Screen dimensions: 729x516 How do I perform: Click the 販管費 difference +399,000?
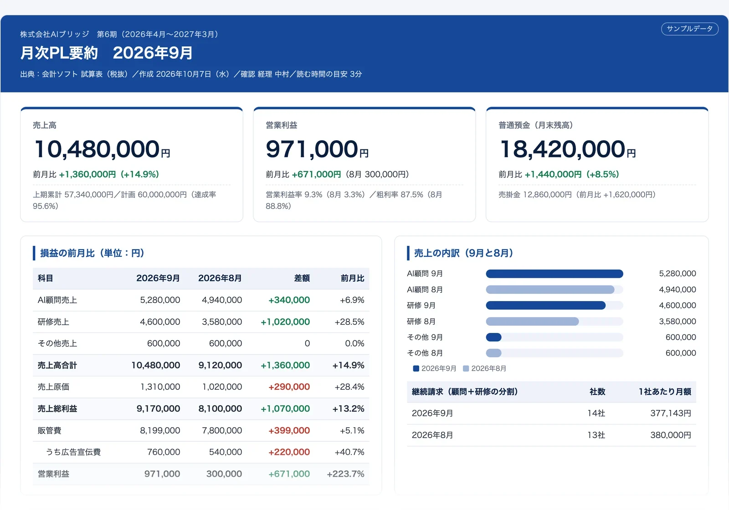click(x=289, y=430)
